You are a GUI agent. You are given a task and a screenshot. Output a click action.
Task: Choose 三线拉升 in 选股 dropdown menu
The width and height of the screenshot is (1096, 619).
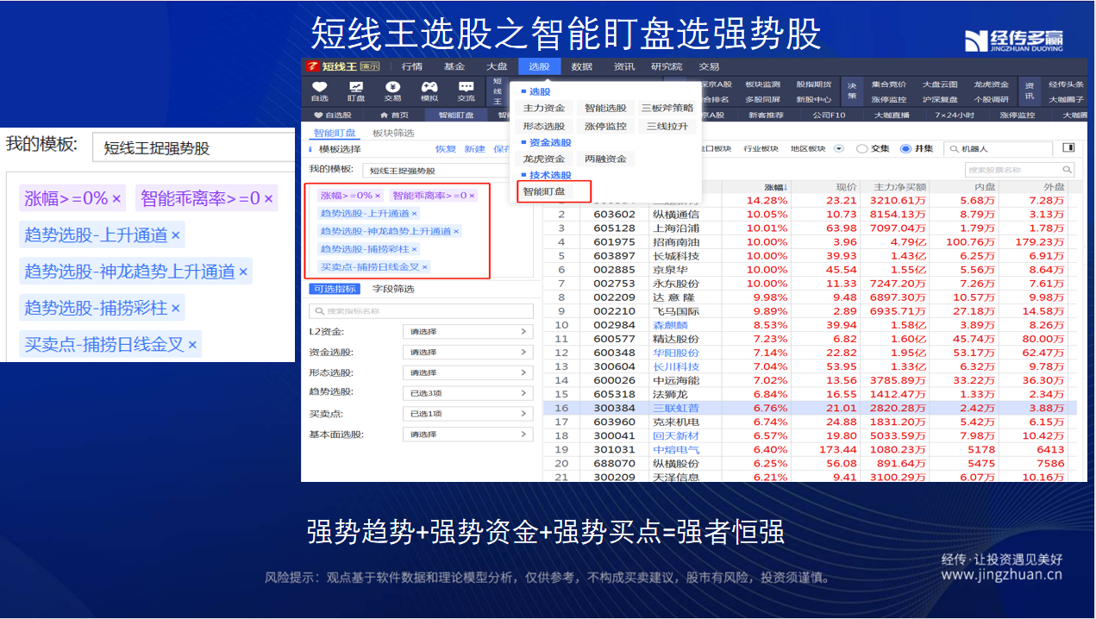[x=667, y=126]
